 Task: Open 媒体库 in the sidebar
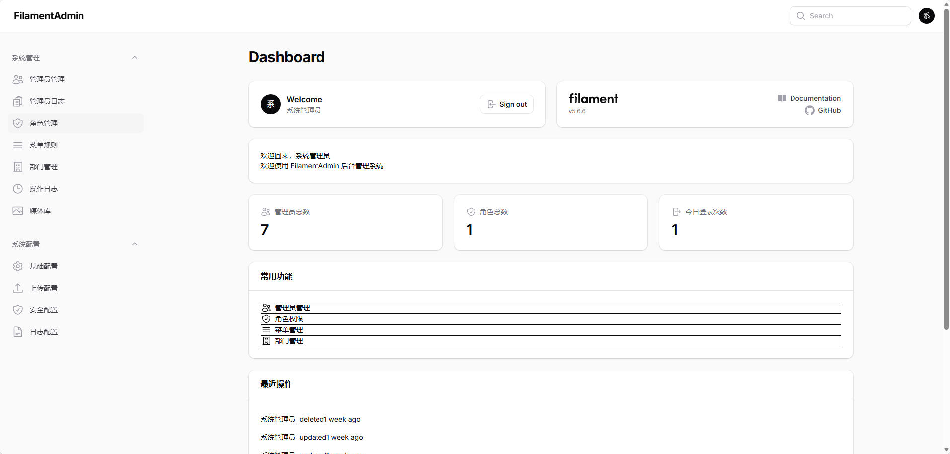point(76,211)
